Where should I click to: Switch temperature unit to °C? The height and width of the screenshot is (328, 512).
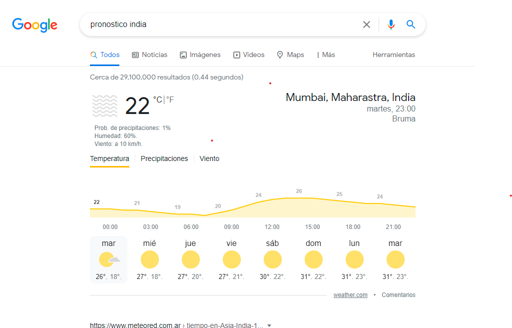(158, 99)
